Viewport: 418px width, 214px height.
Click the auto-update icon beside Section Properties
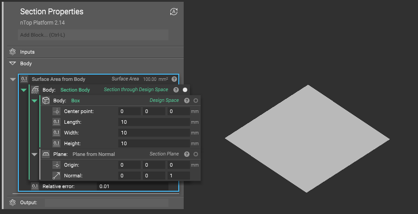[x=174, y=12]
